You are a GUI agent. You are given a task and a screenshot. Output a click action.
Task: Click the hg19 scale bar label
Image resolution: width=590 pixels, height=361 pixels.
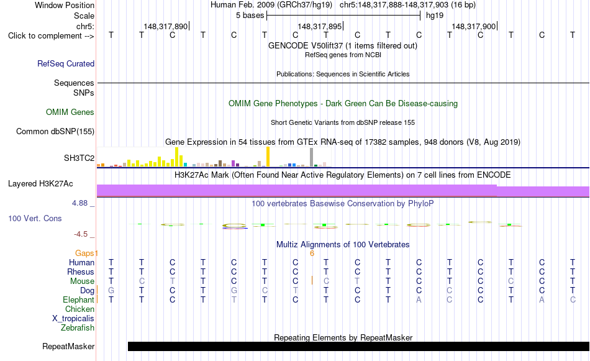435,16
